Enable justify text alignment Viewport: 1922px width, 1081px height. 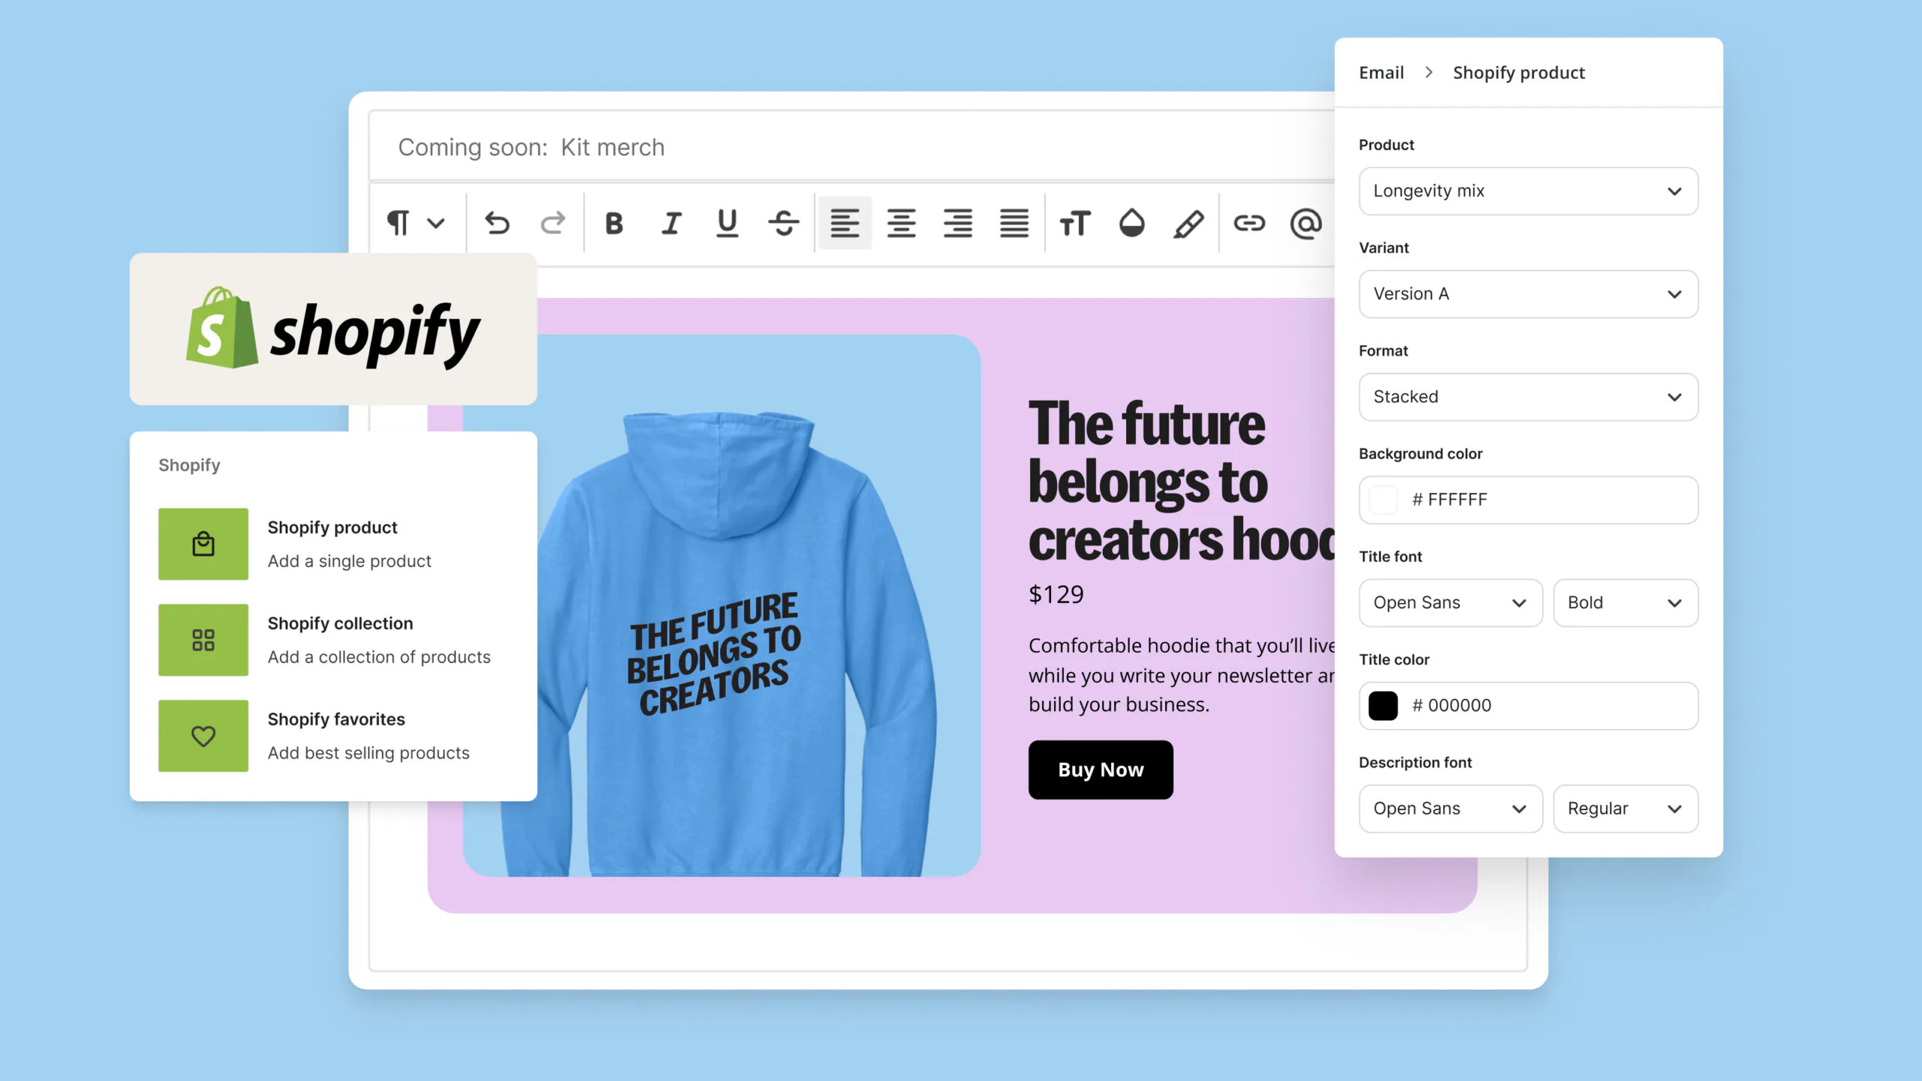pos(1015,222)
